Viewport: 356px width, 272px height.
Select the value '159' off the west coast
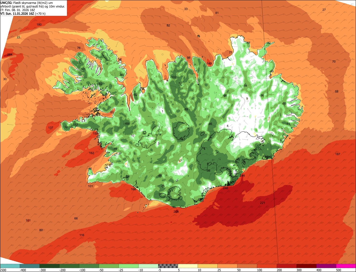95,134
